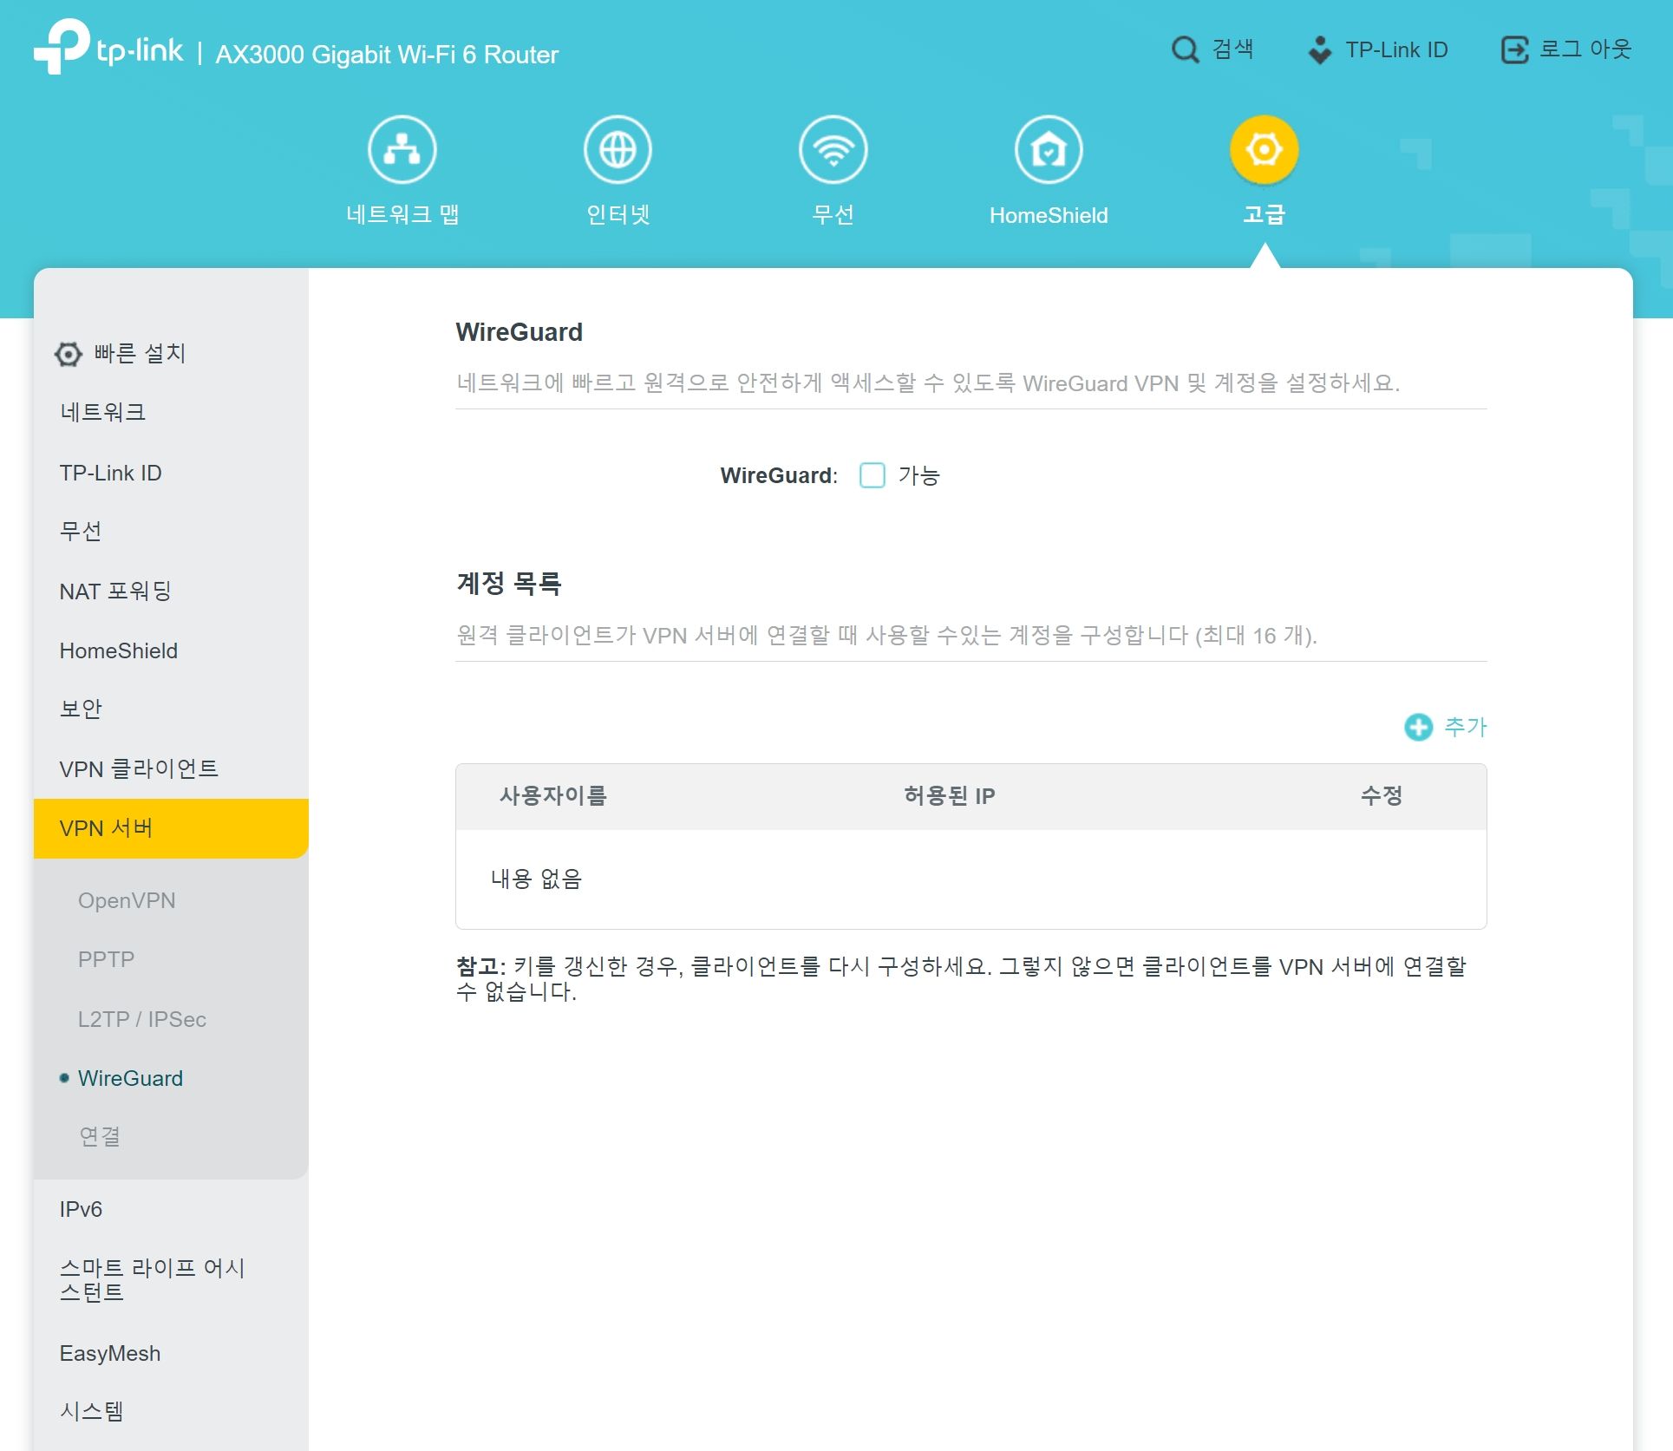The width and height of the screenshot is (1673, 1451).
Task: Enable the WireGuard checkbox
Action: coord(872,475)
